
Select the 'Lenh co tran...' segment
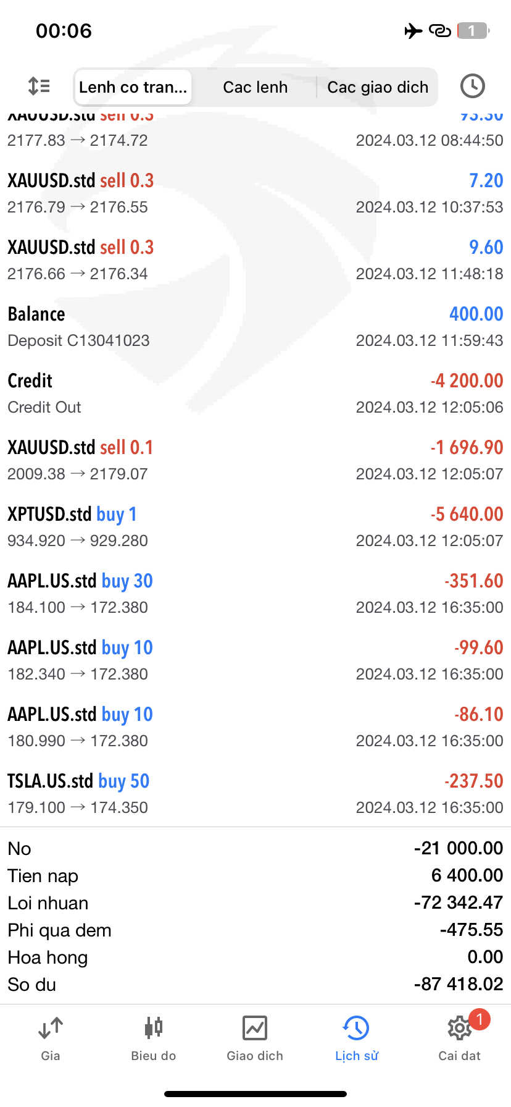(x=133, y=87)
